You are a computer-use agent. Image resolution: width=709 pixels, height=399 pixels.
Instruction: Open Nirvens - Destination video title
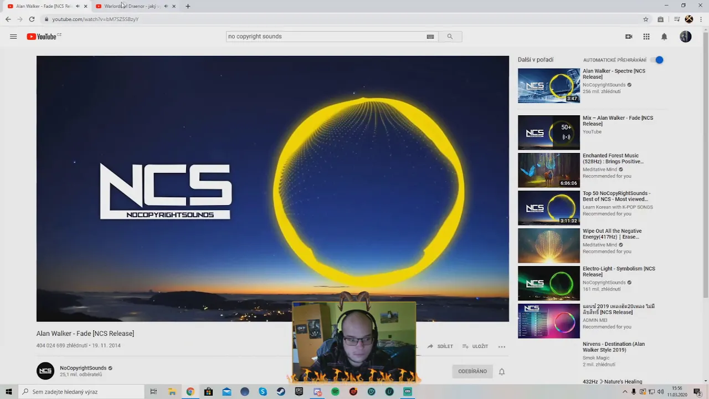614,347
